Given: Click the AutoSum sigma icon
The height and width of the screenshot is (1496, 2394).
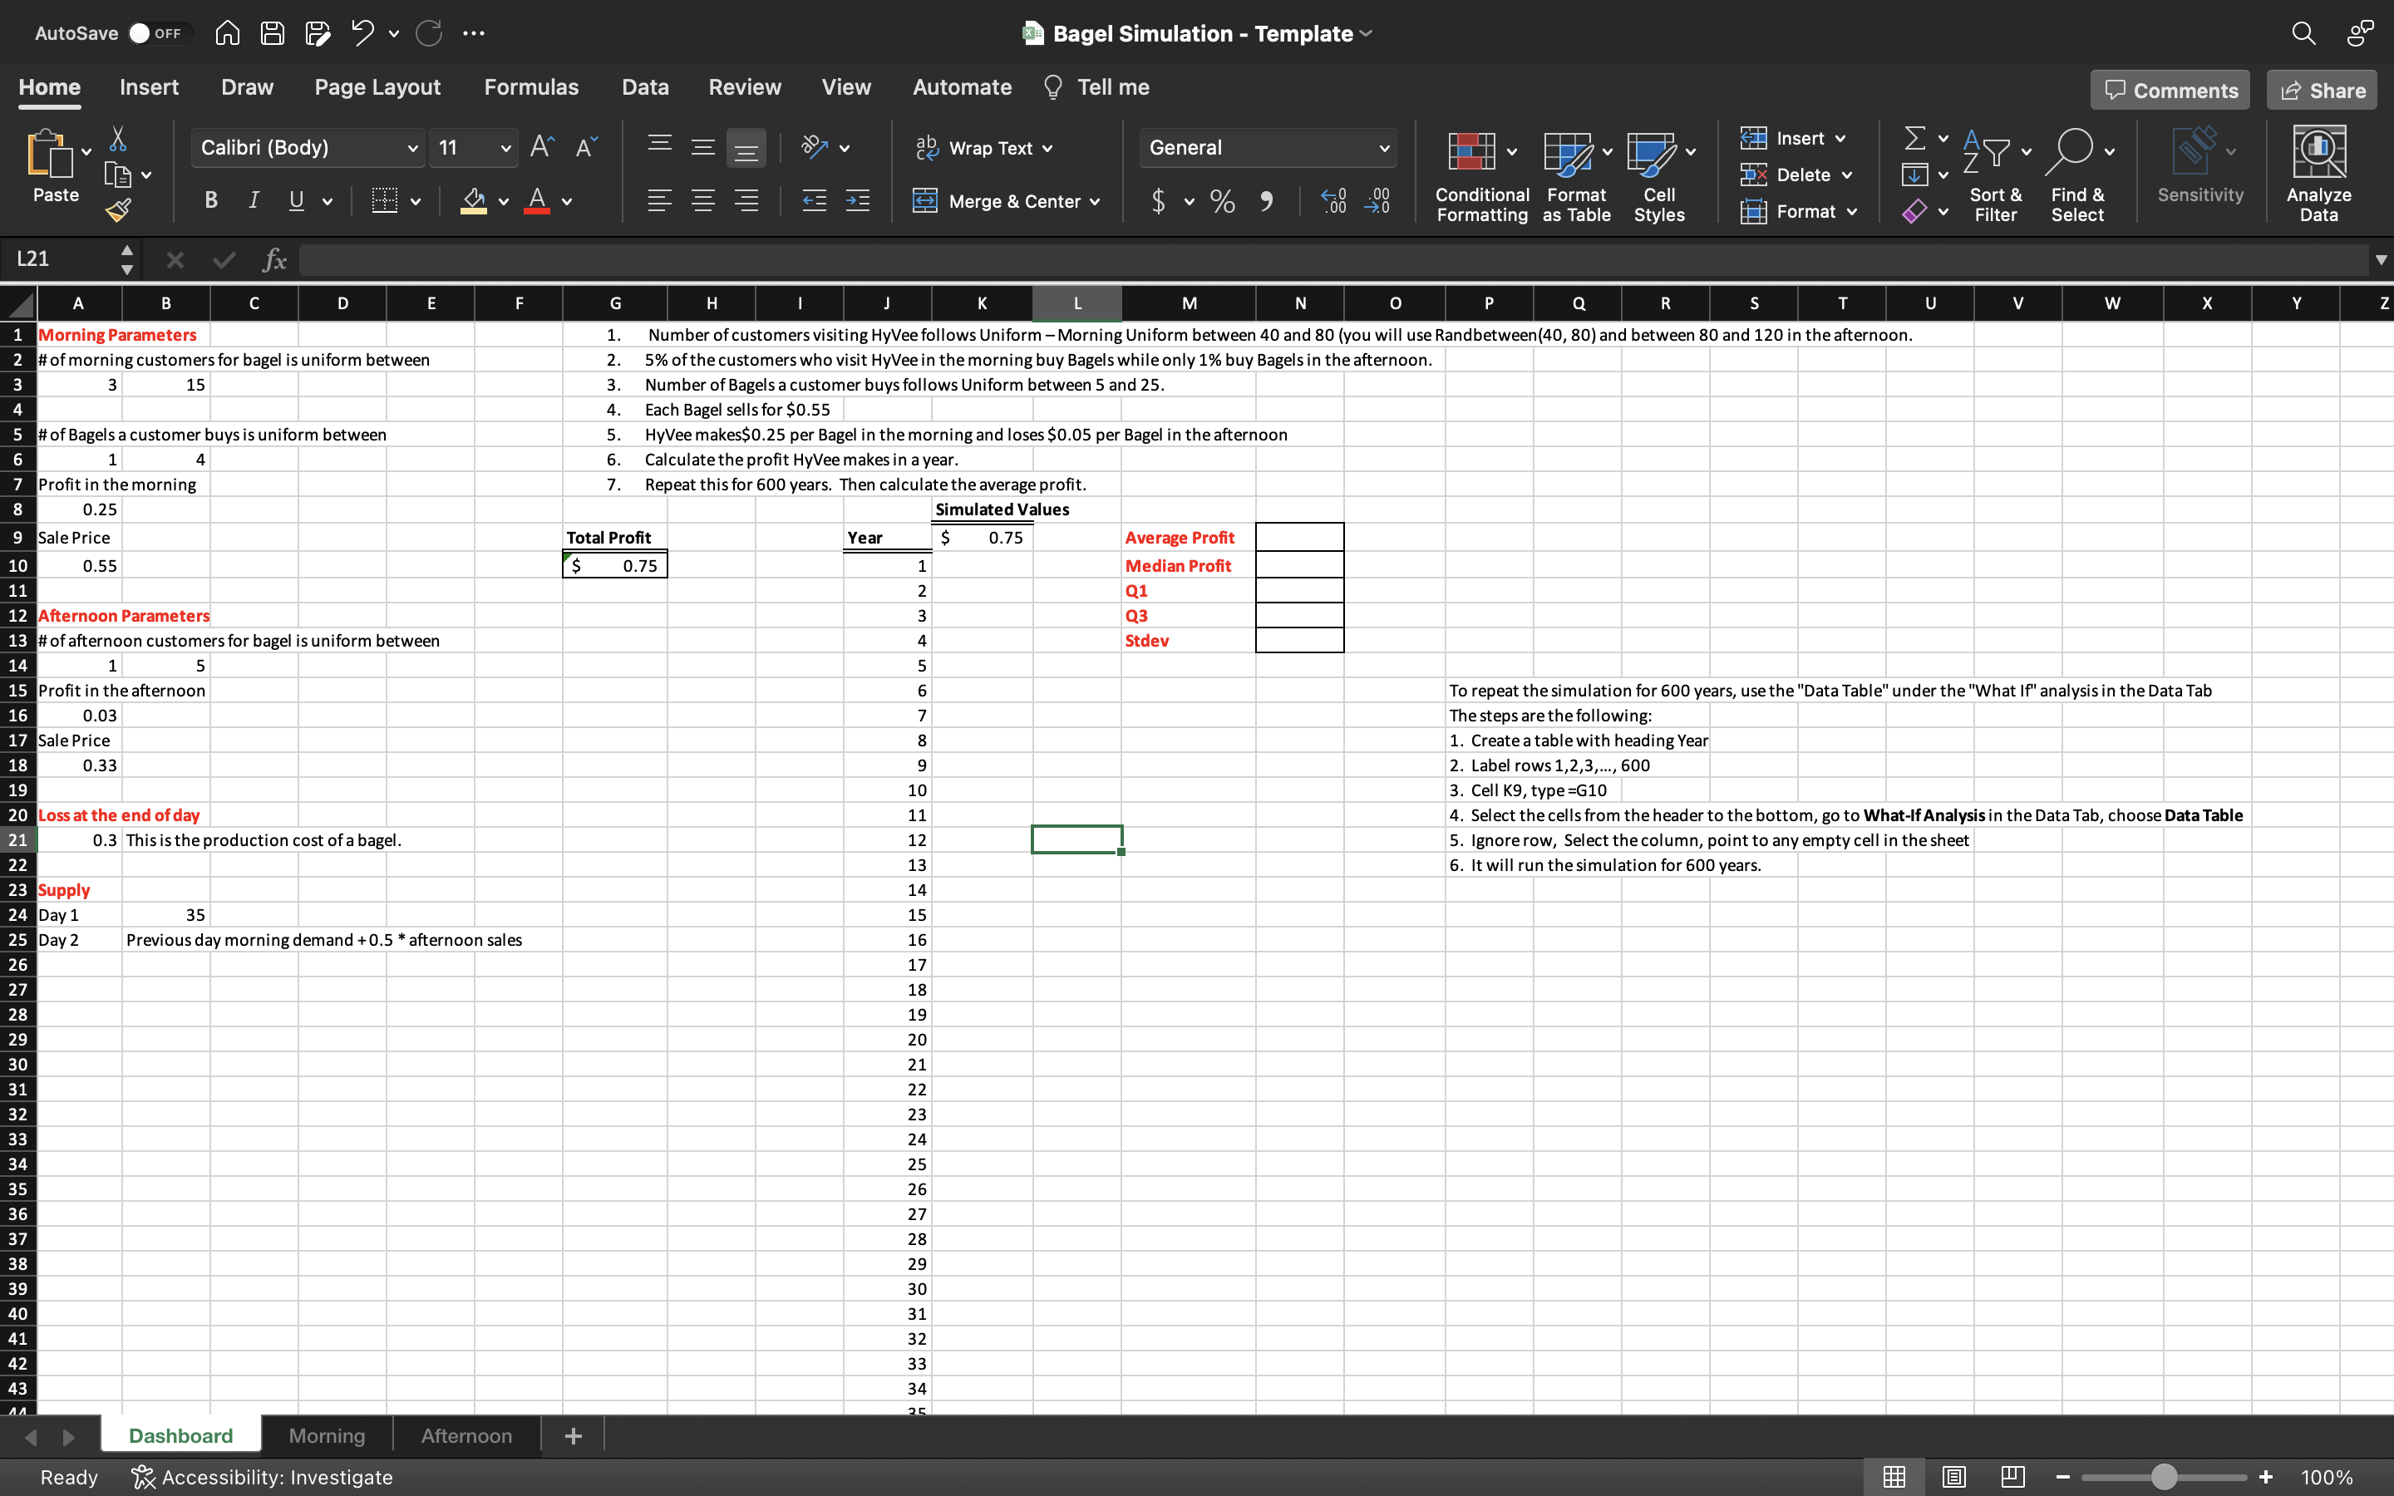Looking at the screenshot, I should (x=1915, y=139).
